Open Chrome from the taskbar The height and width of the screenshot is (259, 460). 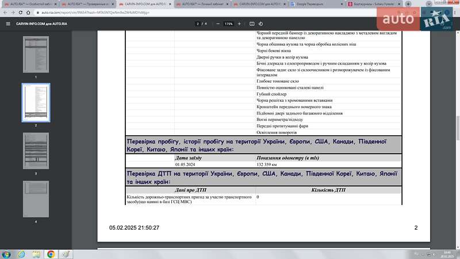[51, 254]
